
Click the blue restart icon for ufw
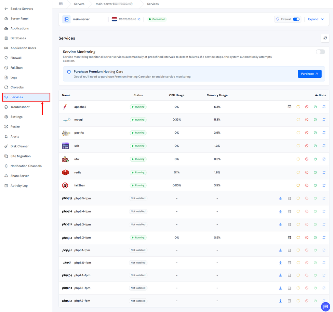(324, 159)
